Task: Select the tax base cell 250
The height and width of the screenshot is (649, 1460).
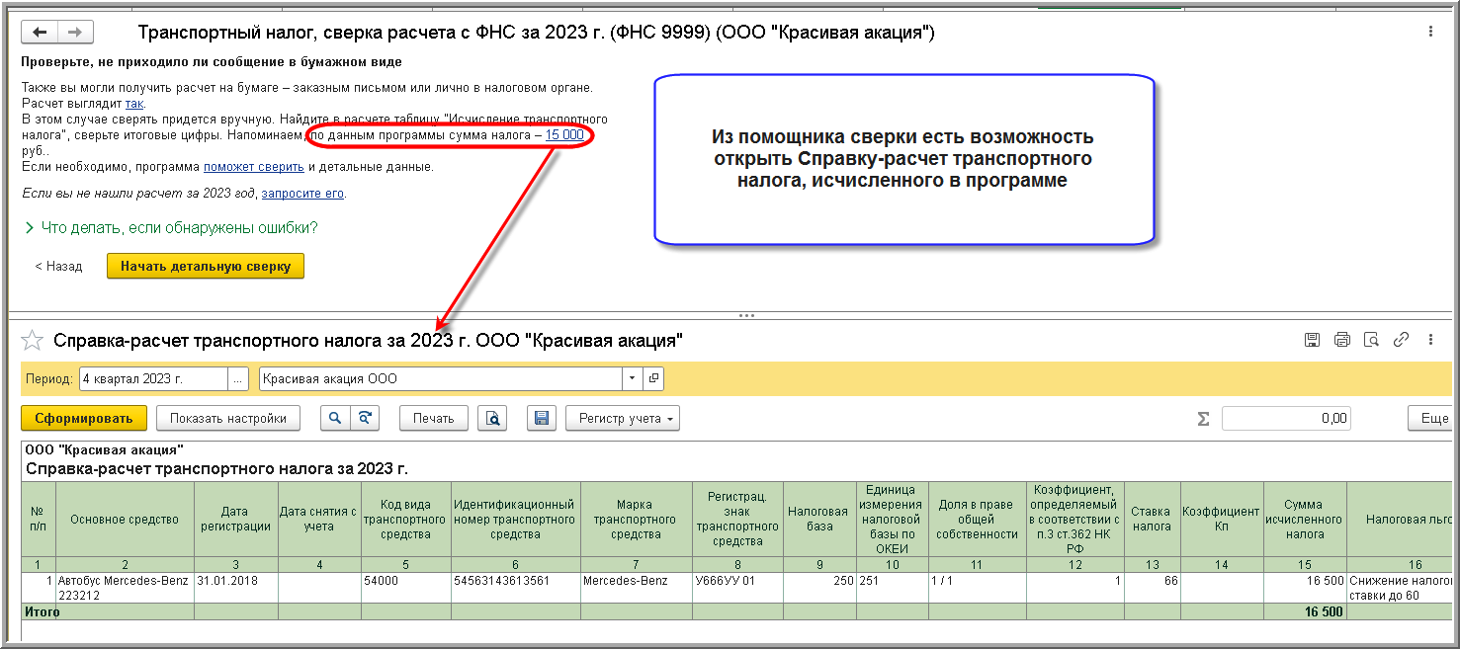Action: [818, 588]
